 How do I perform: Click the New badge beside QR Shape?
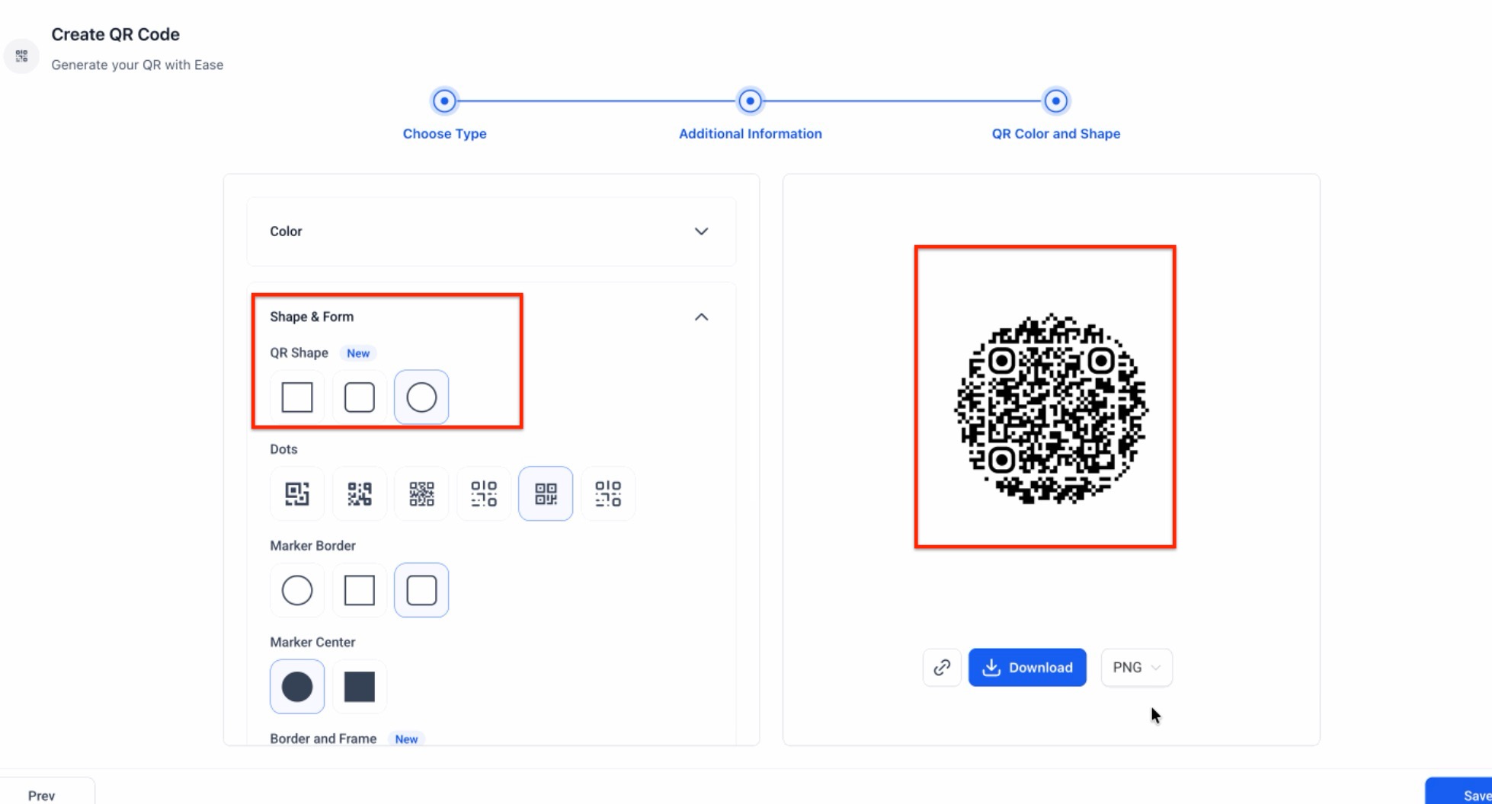tap(358, 353)
